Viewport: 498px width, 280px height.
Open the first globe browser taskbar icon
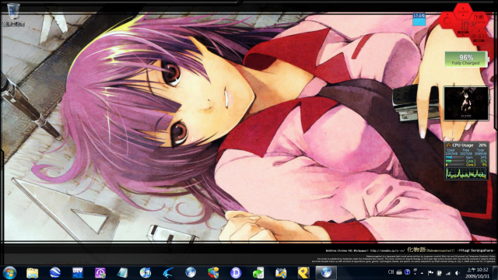tap(191, 273)
